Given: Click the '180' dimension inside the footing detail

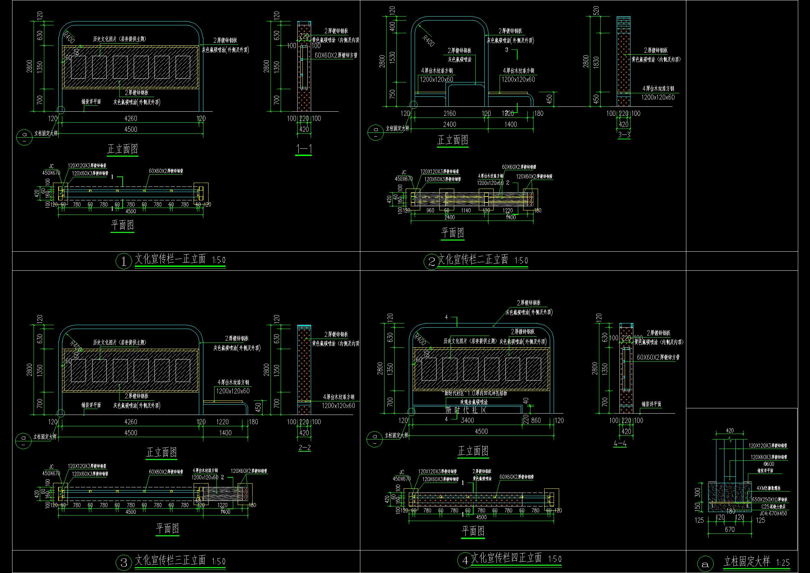Looking at the screenshot, I should click(x=730, y=511).
